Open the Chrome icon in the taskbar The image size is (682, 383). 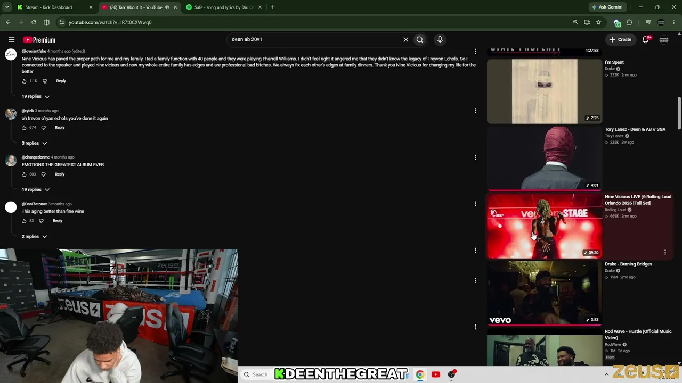pos(420,374)
